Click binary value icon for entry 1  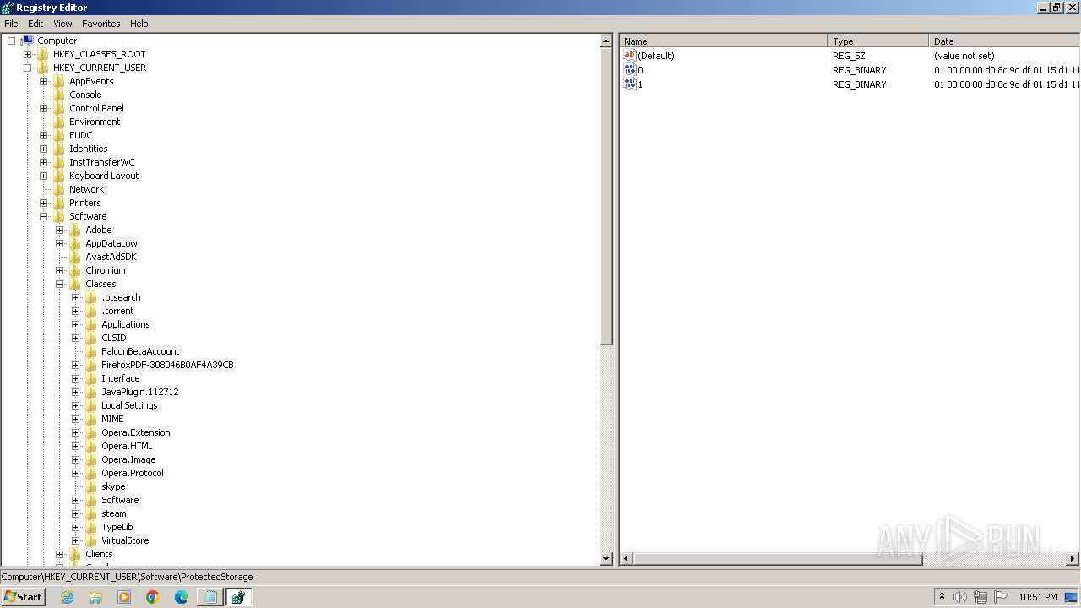[629, 84]
